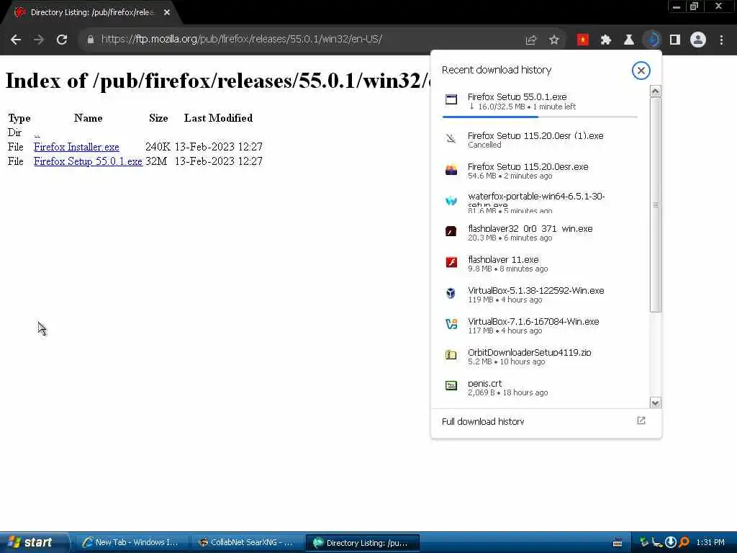Click the Last Modified column header
The image size is (737, 553).
[x=218, y=118]
